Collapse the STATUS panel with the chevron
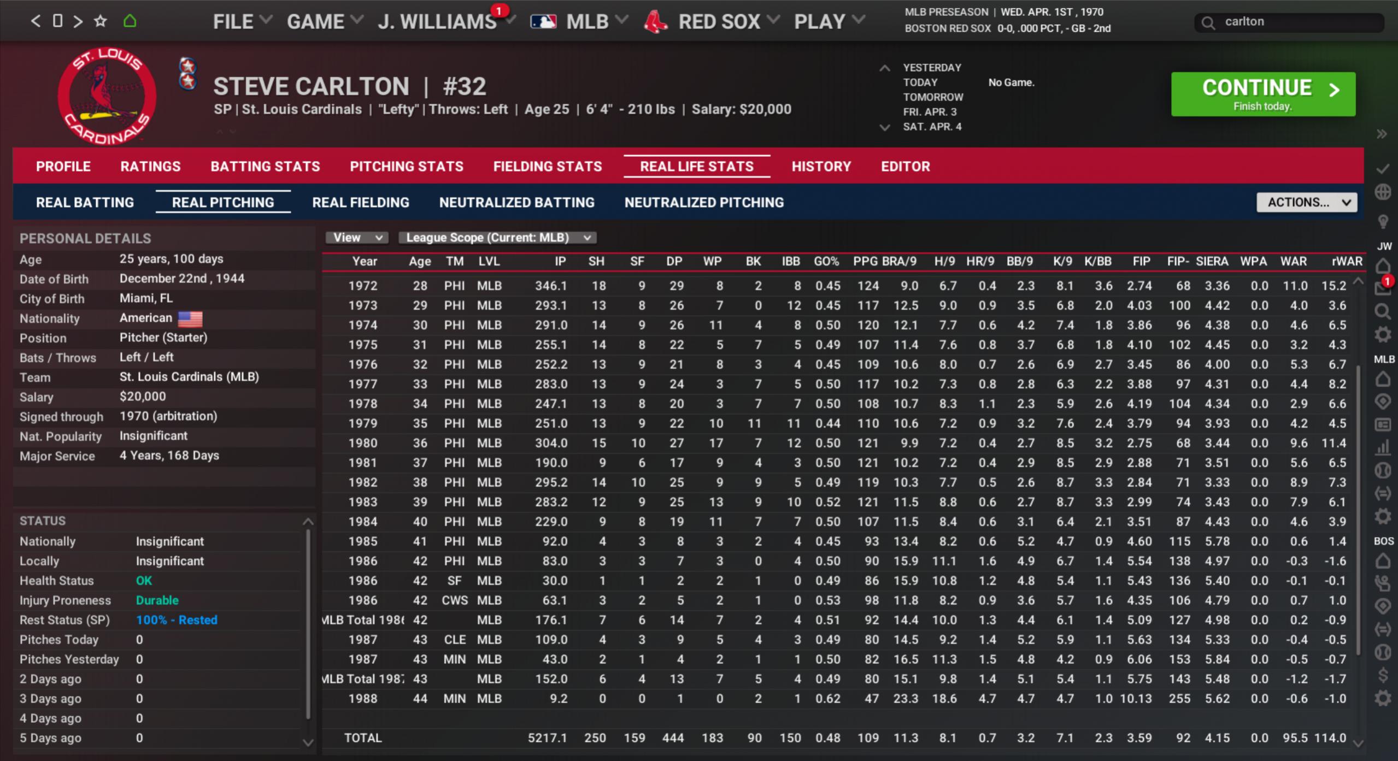 tap(308, 521)
